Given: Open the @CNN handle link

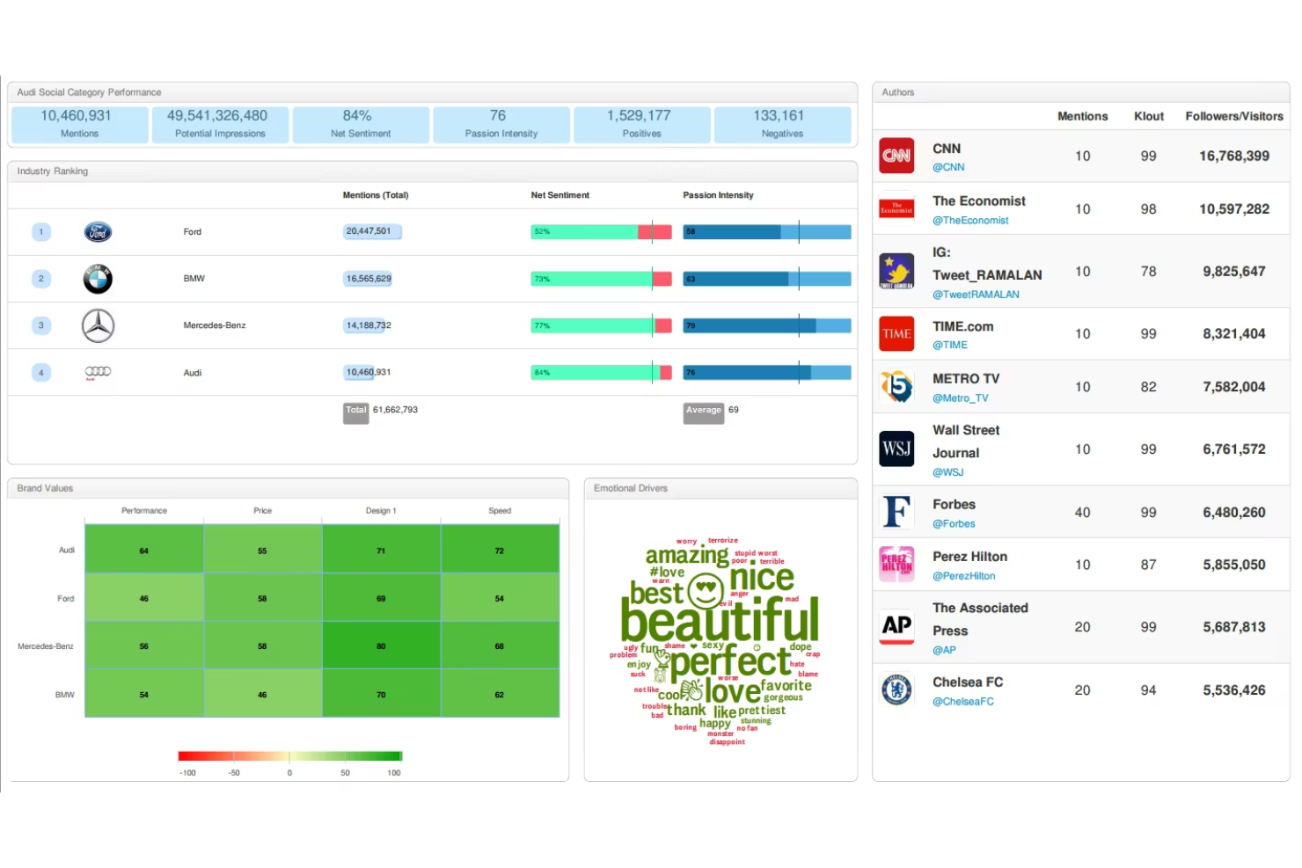Looking at the screenshot, I should (948, 167).
